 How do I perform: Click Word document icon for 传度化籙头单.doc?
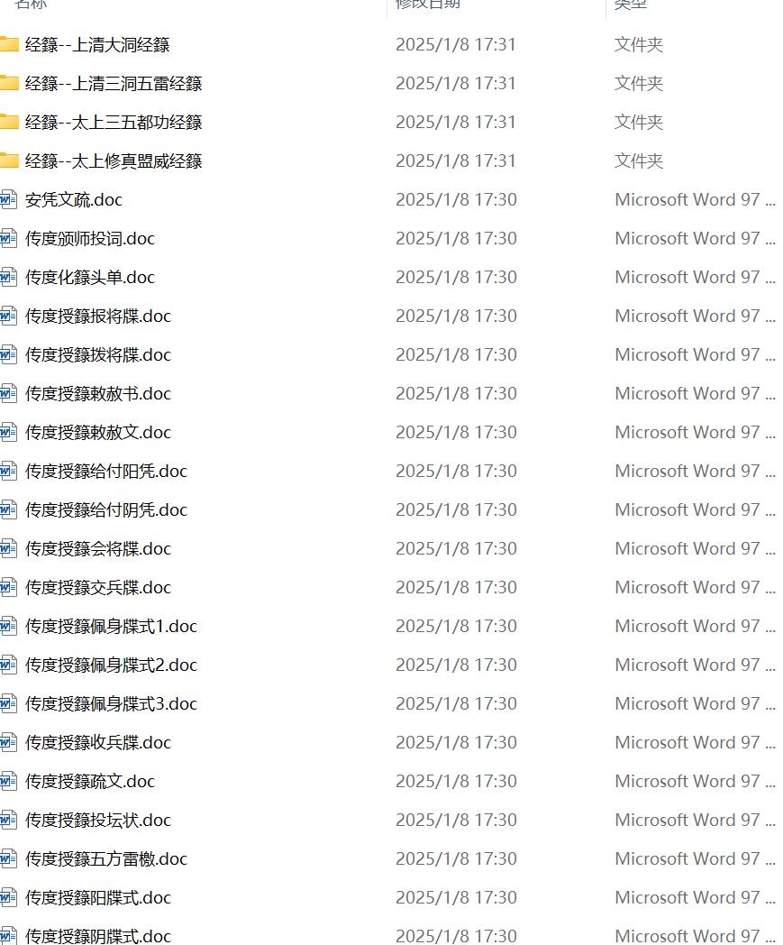pos(9,277)
